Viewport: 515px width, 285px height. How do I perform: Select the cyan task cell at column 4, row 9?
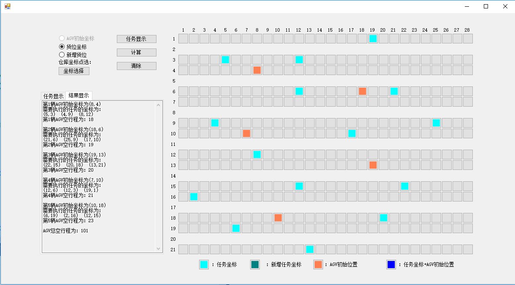coord(215,123)
